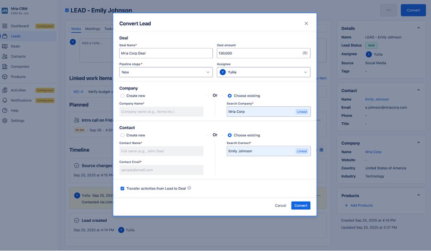Click the NEW lead status badge
This screenshot has width=431, height=251.
pos(371,46)
